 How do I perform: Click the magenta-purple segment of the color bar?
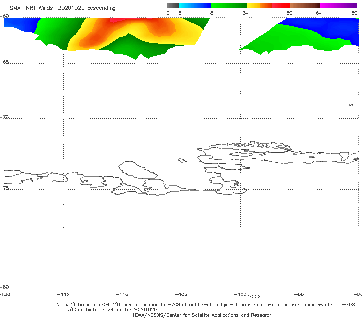tap(339, 6)
